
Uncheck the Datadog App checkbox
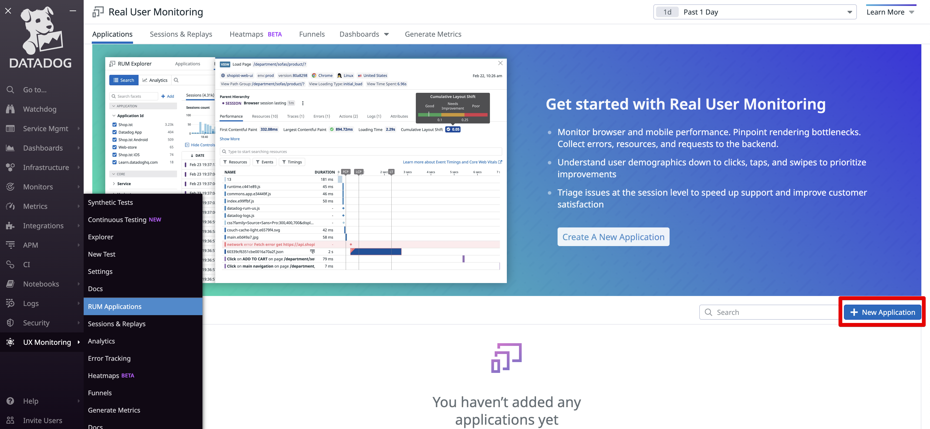point(114,132)
